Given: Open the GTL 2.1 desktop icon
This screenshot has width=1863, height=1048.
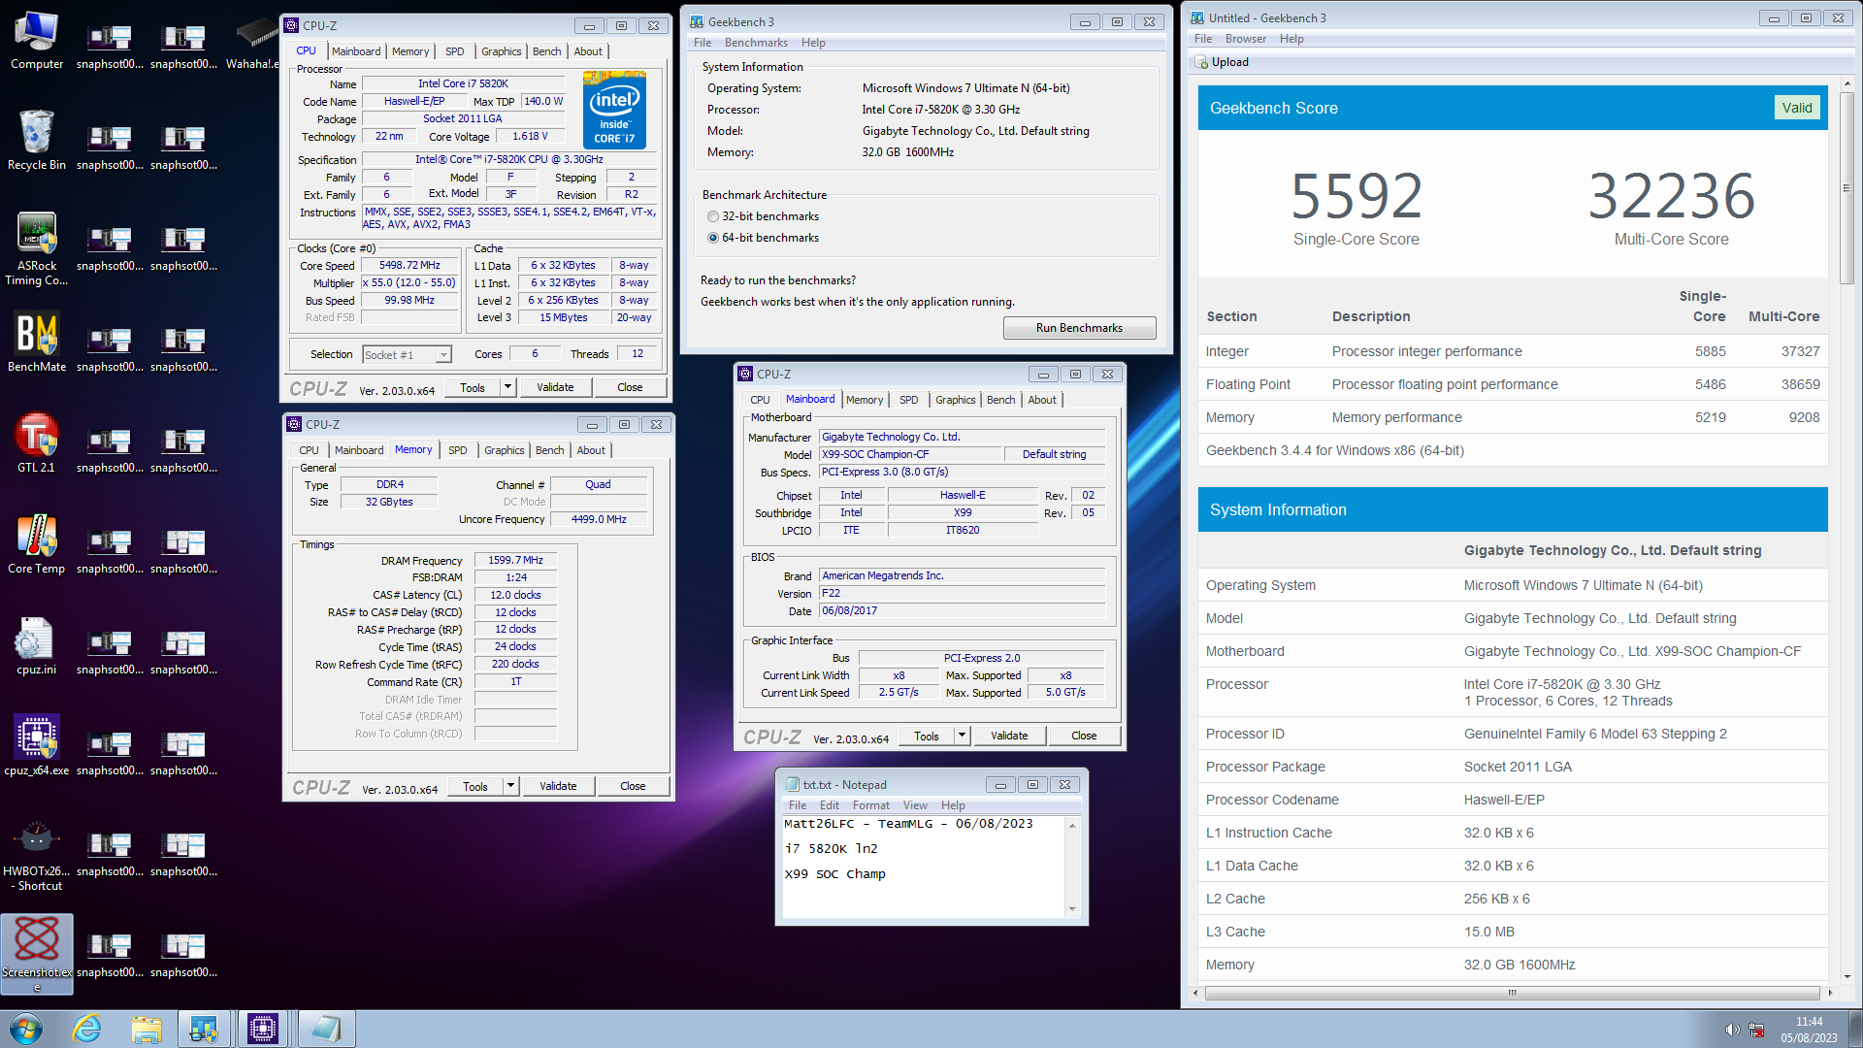Looking at the screenshot, I should pos(37,443).
